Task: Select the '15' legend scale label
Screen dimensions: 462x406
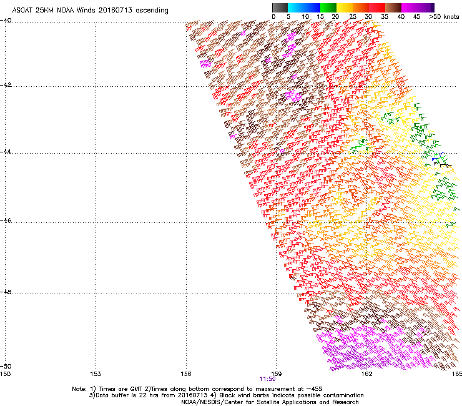Action: click(x=320, y=17)
